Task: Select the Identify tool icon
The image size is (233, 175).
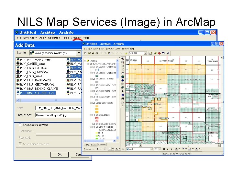Action: point(123,95)
